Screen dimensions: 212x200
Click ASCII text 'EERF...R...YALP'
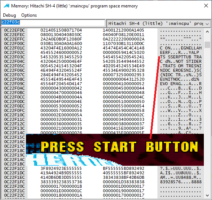click(x=179, y=52)
